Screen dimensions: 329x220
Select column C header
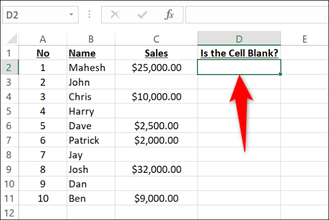pos(156,39)
